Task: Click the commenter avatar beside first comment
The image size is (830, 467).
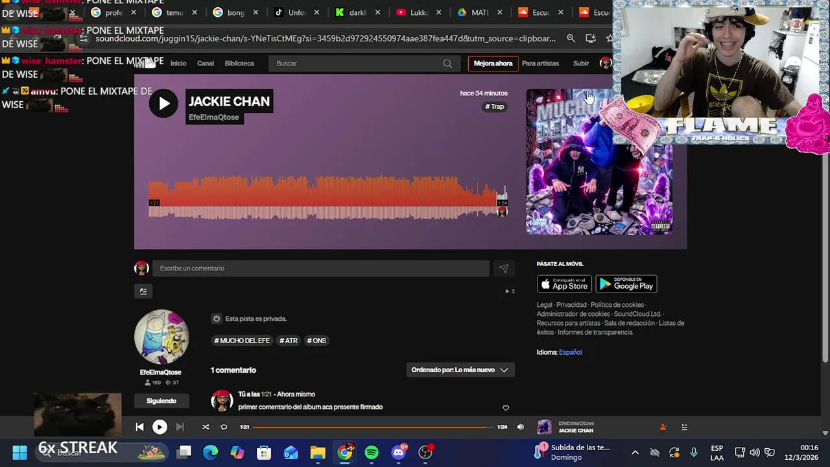Action: [x=222, y=401]
